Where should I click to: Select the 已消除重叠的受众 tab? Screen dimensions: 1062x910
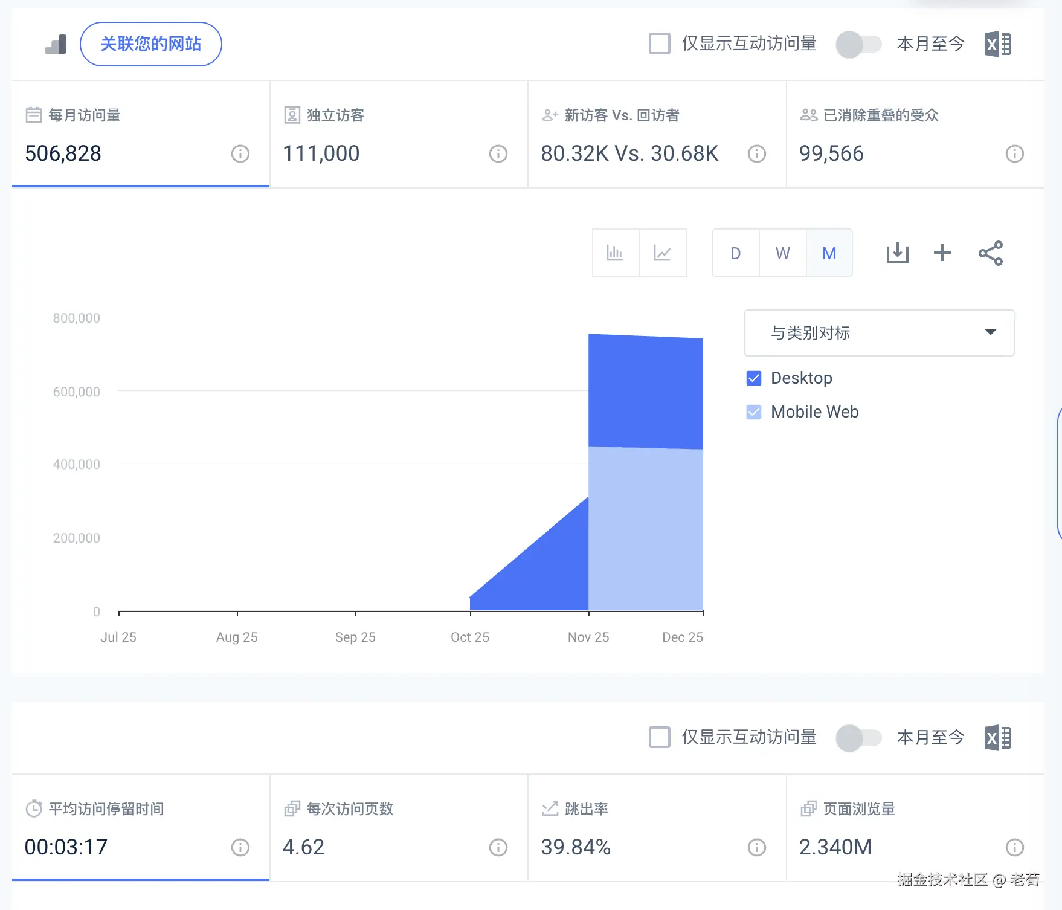(x=915, y=134)
